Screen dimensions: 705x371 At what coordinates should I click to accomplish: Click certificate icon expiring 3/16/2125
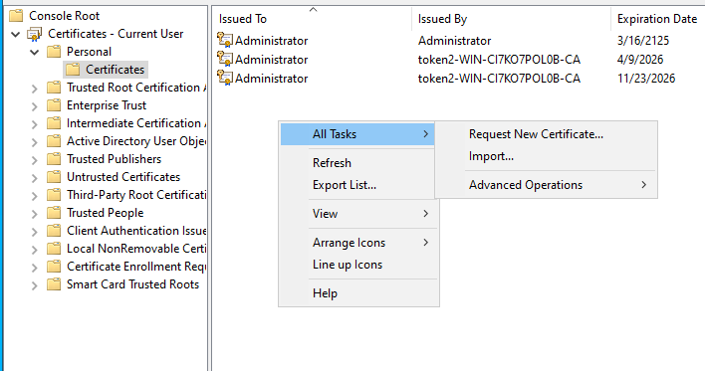tap(225, 40)
